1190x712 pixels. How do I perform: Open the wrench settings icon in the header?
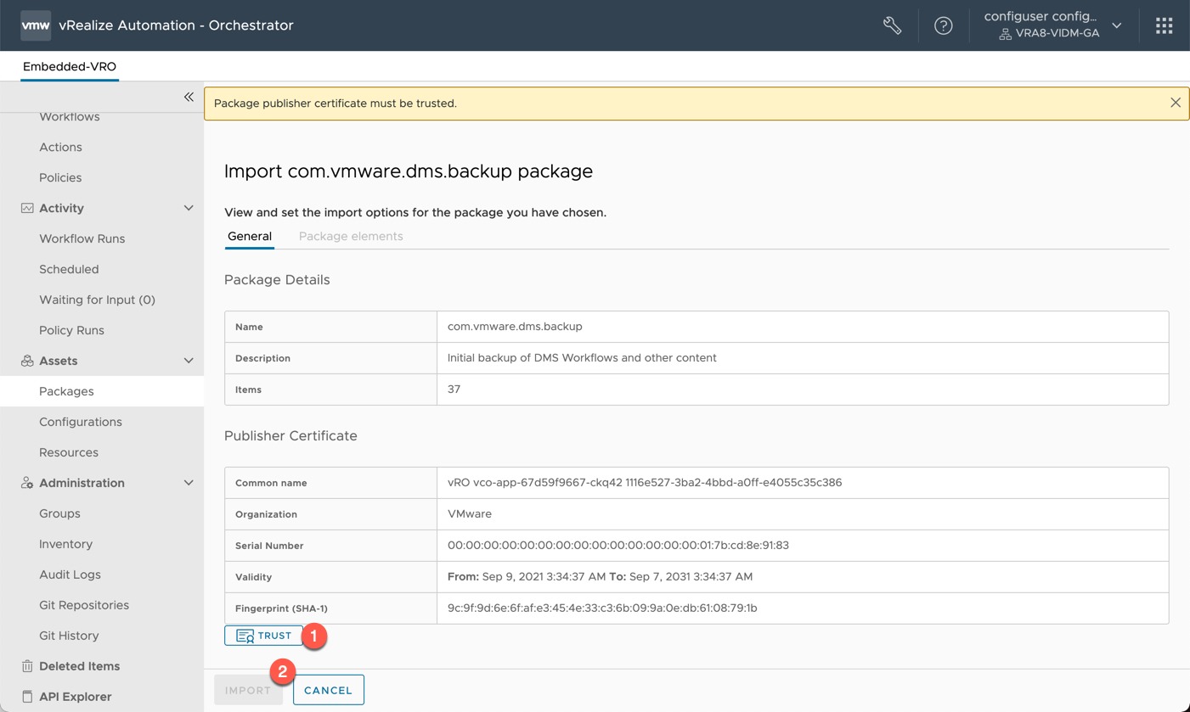[x=892, y=25]
